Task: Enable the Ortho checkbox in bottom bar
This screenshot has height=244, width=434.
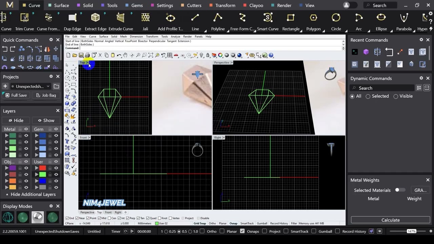Action: (202, 231)
